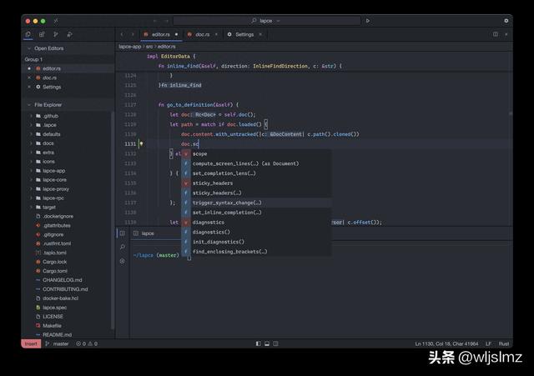Open the Plugins panel icon
The image size is (534, 376).
[x=42, y=34]
